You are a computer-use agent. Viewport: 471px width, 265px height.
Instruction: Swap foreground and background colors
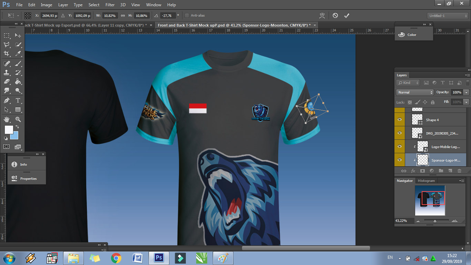click(x=17, y=127)
